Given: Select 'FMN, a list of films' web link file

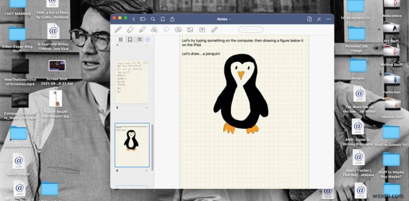Looking at the screenshot, I should point(53,9).
